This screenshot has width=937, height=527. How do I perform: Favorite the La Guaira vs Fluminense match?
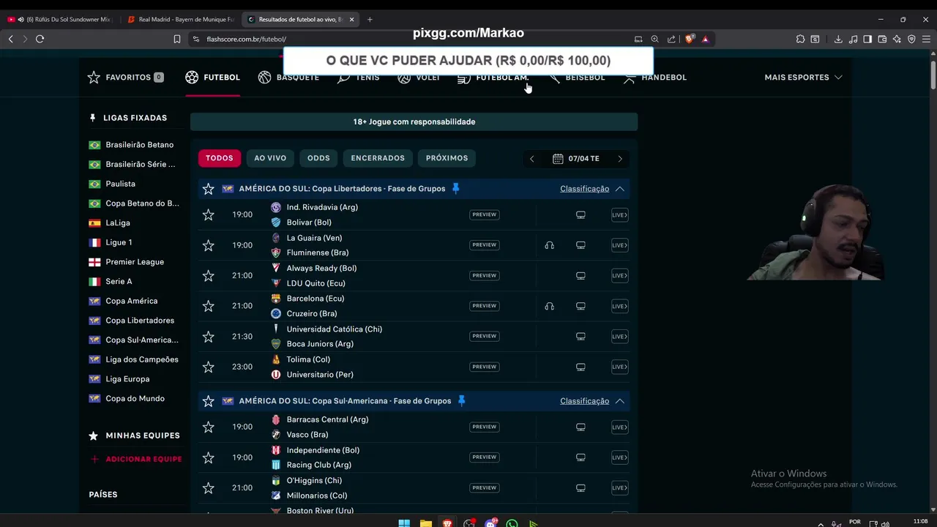coord(209,245)
